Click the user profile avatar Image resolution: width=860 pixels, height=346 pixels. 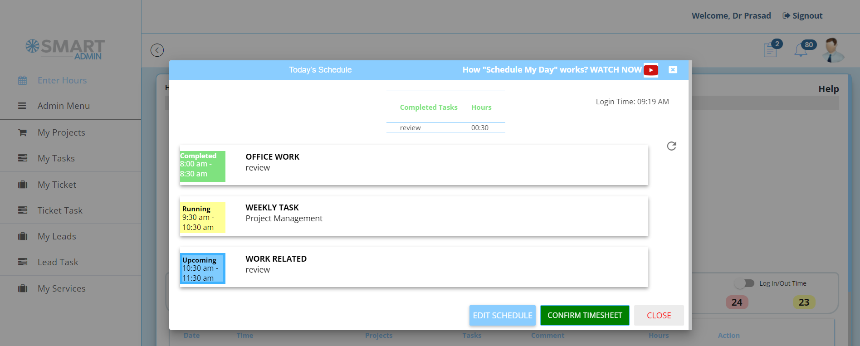(x=833, y=50)
